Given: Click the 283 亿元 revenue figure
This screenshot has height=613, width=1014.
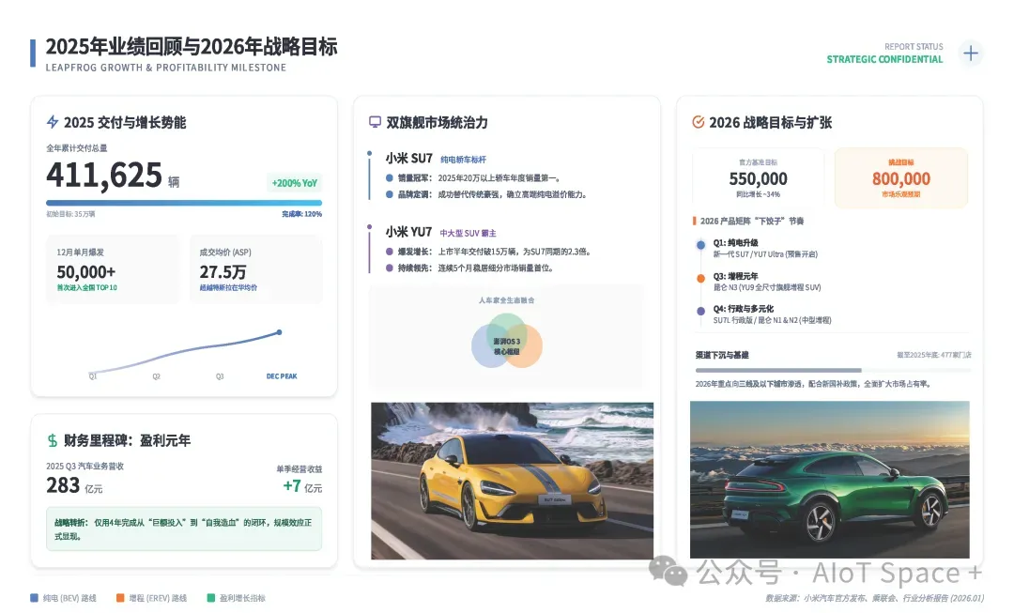Looking at the screenshot, I should coord(74,485).
